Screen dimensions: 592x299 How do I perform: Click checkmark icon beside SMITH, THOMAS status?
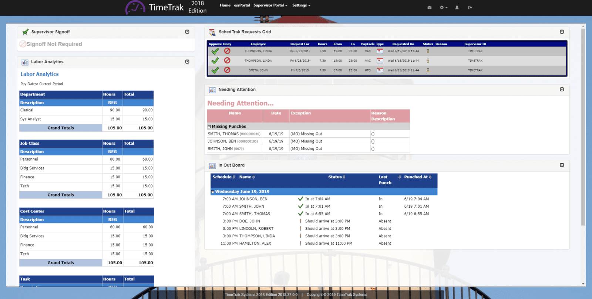tap(300, 214)
